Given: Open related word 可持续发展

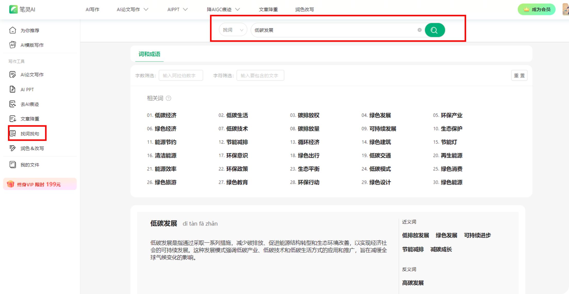Looking at the screenshot, I should pos(383,129).
